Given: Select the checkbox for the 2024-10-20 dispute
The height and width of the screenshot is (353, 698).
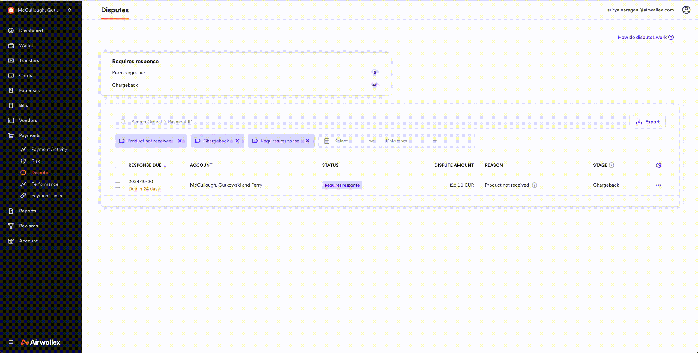Looking at the screenshot, I should tap(118, 185).
